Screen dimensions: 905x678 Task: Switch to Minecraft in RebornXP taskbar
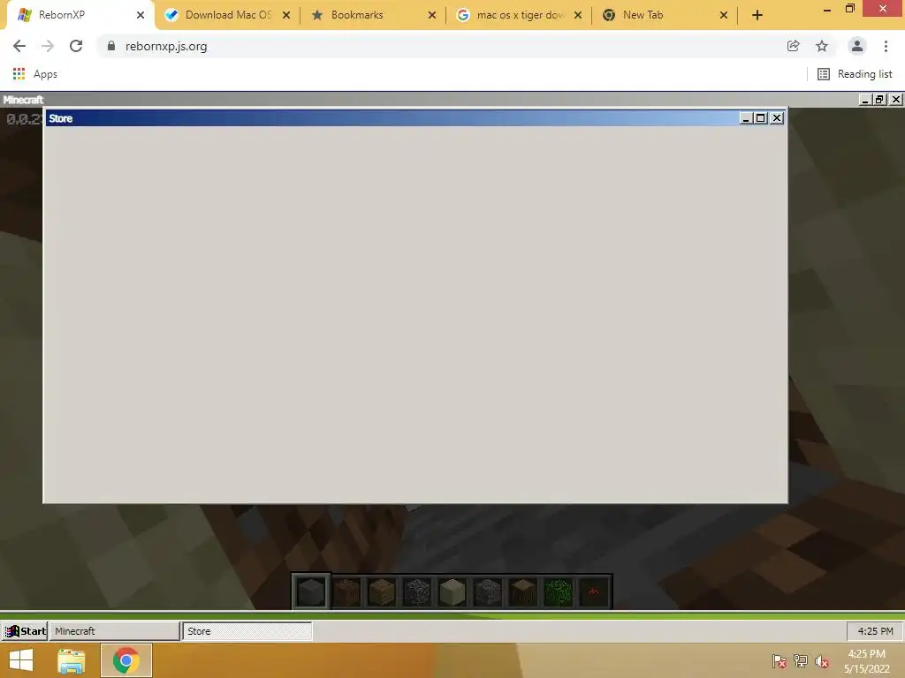pos(114,630)
